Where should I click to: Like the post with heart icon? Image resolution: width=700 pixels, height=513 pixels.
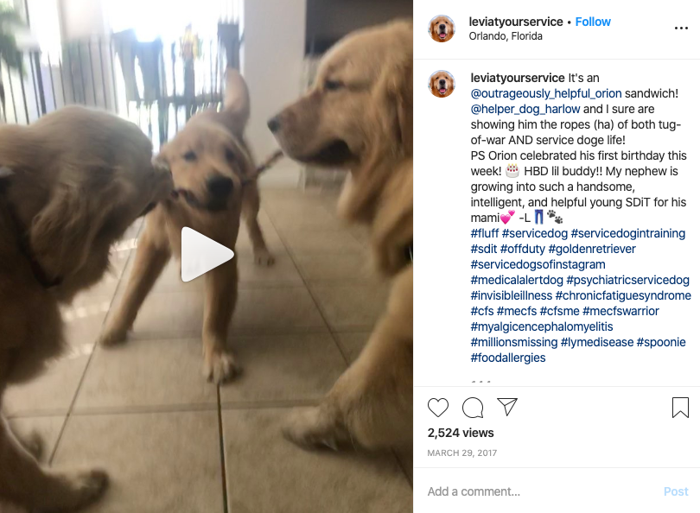coord(438,408)
